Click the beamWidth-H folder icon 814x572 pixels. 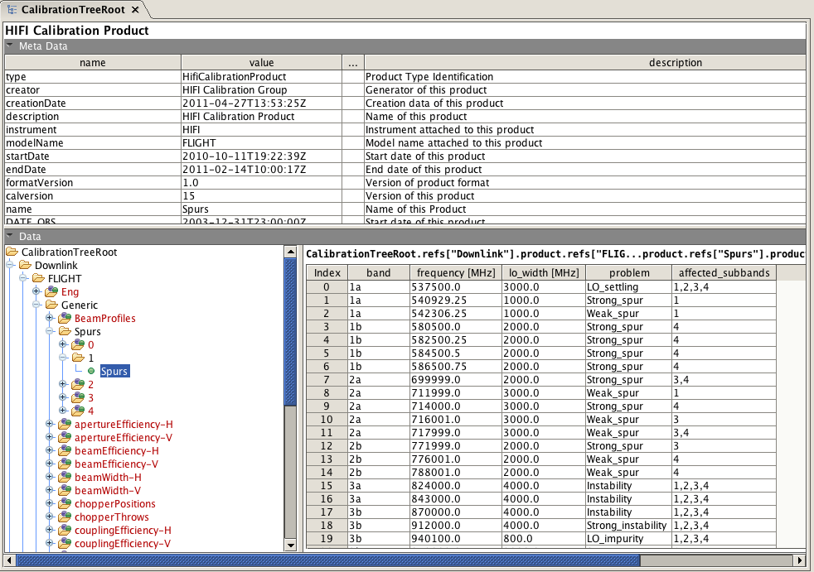tap(65, 477)
